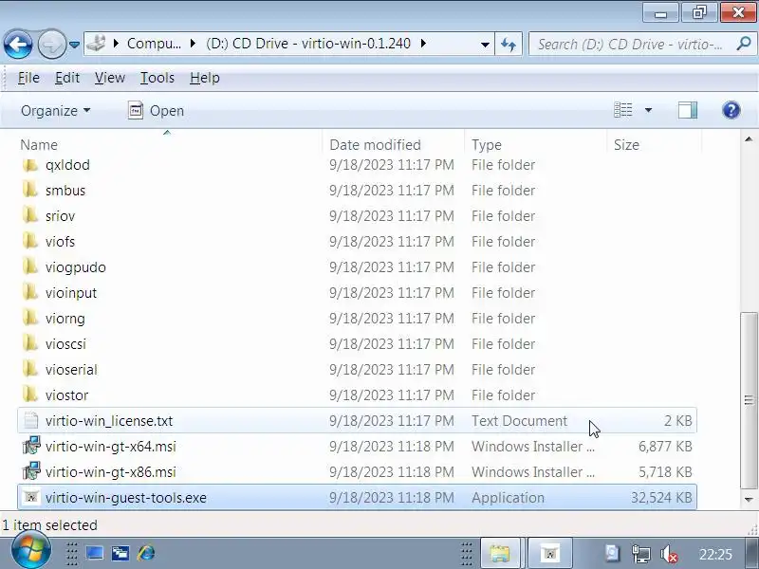The image size is (759, 569).
Task: Click the change view icon
Action: tap(623, 110)
